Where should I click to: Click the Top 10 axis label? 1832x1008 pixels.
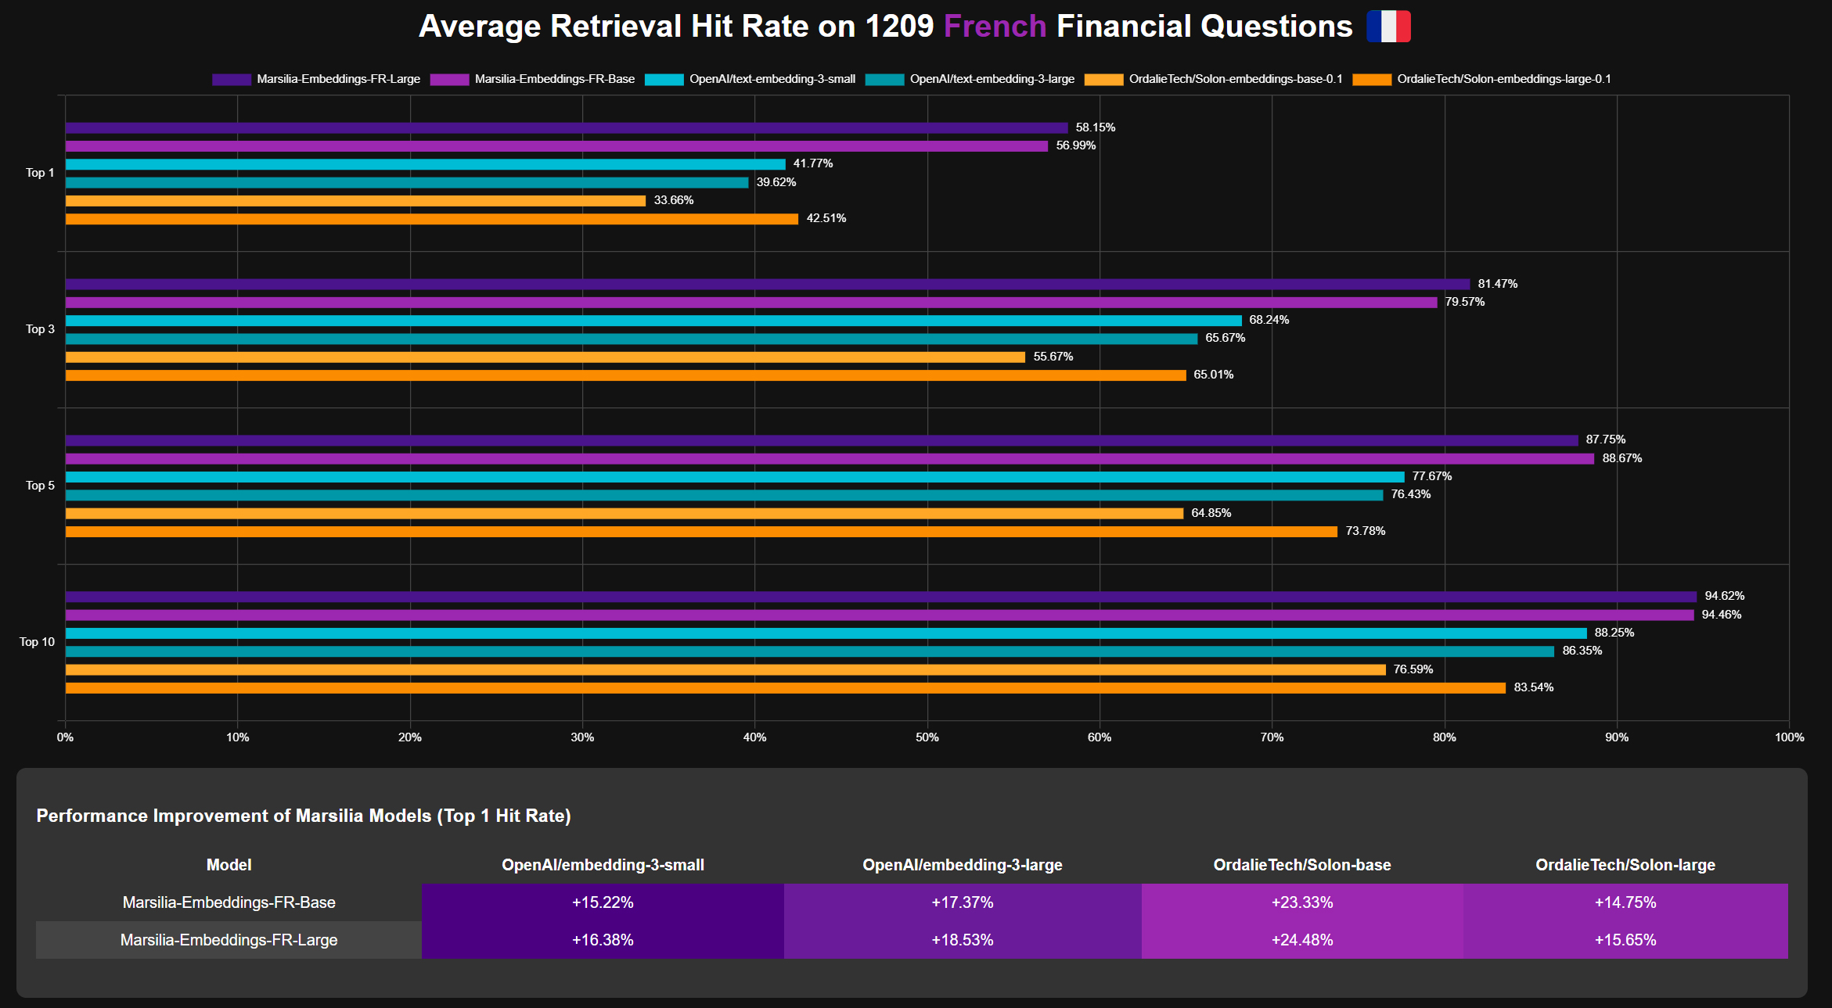(x=37, y=642)
